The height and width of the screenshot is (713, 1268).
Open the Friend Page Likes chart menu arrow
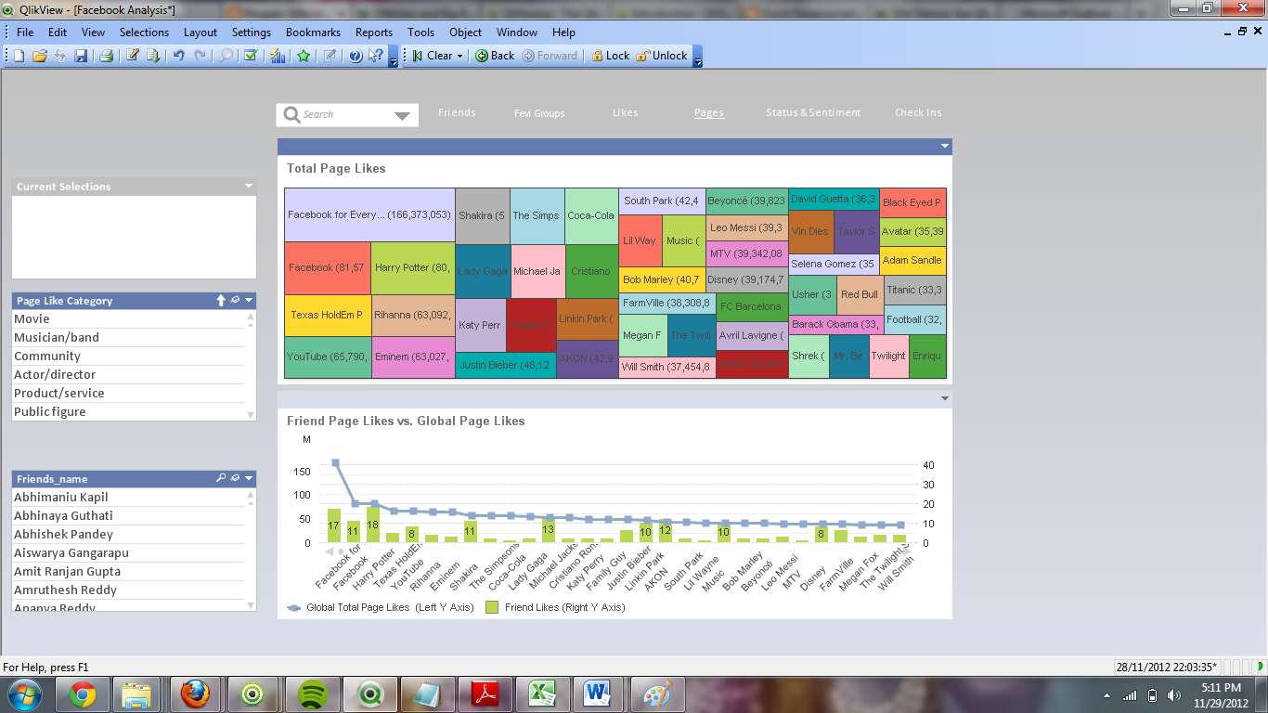click(x=945, y=398)
